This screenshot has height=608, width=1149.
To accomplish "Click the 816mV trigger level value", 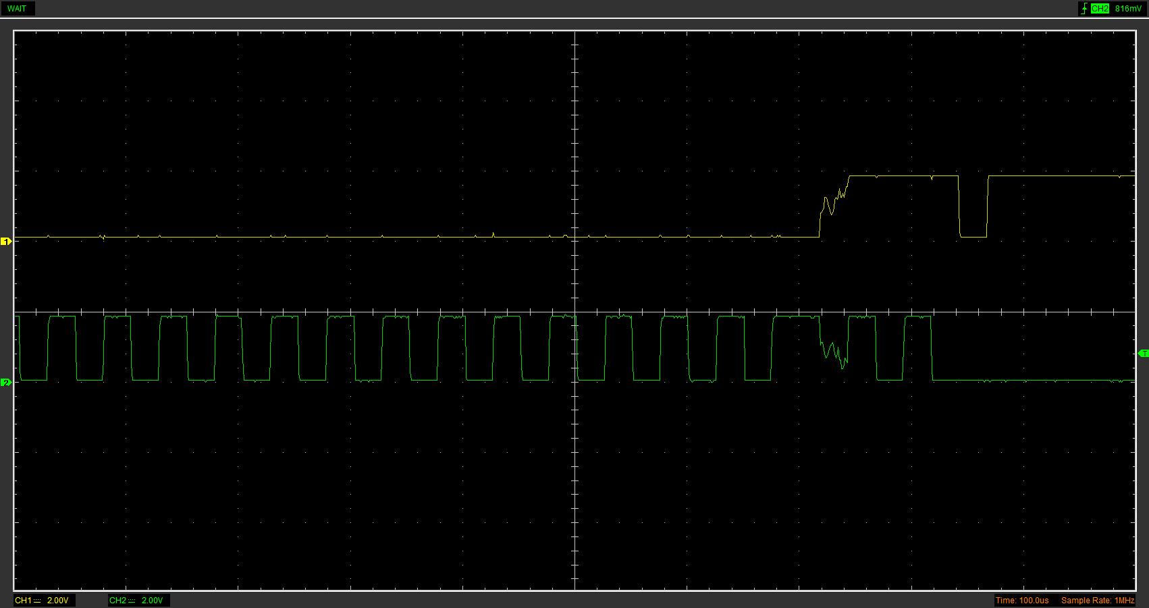I will [1128, 9].
